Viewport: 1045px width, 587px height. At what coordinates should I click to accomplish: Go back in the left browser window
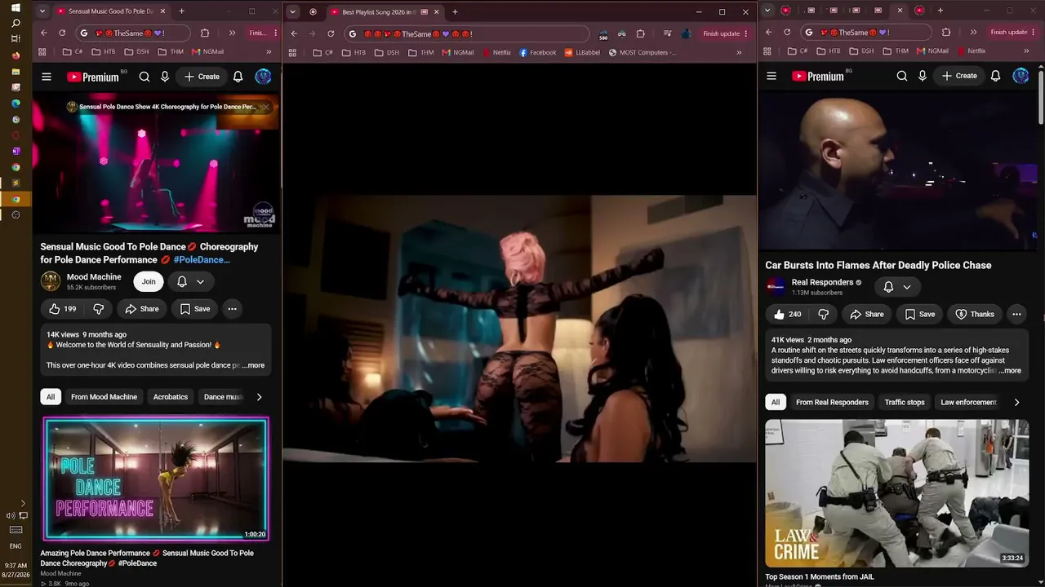point(44,33)
